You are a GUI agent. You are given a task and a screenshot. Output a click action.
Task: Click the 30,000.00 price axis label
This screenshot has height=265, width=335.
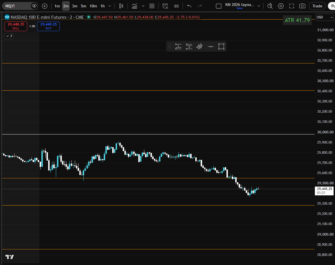tap(325, 132)
